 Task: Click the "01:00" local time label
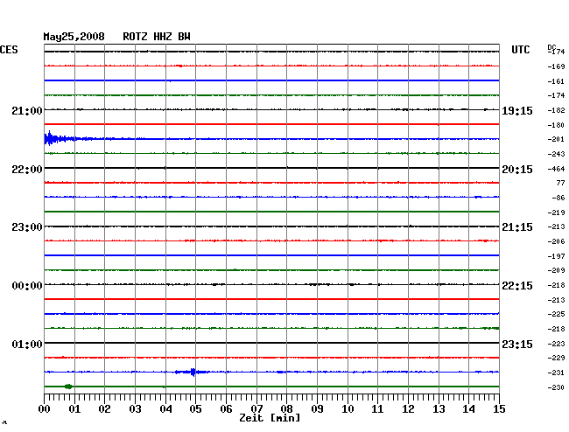click(27, 344)
